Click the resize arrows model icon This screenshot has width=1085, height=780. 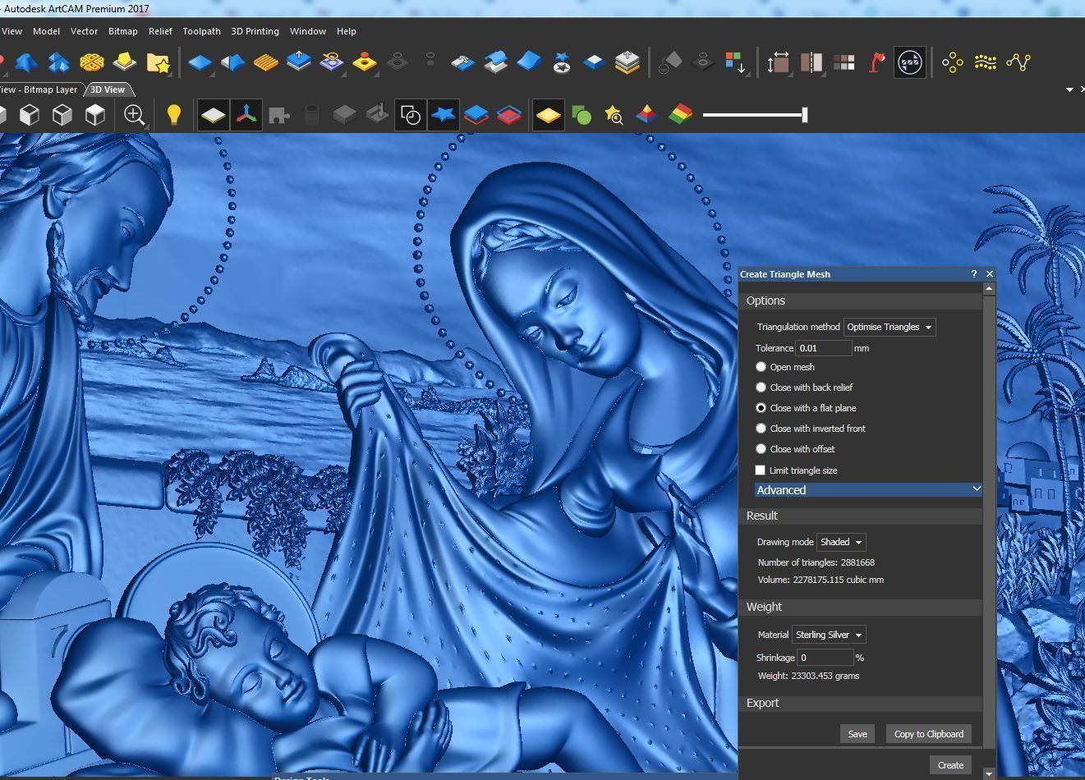point(778,62)
